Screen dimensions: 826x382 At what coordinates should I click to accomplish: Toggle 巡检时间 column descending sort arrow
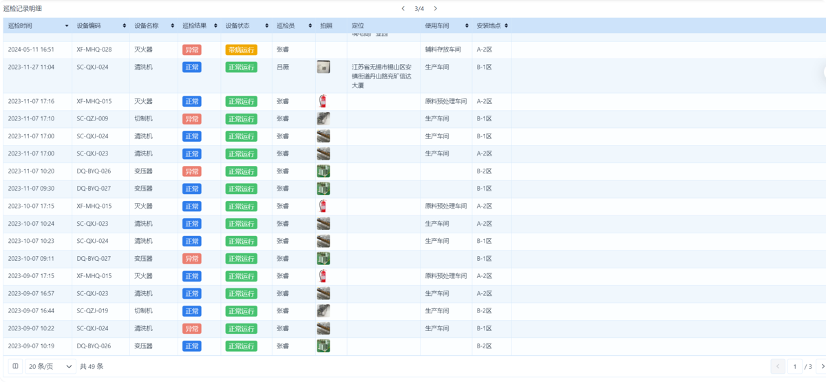pos(67,27)
